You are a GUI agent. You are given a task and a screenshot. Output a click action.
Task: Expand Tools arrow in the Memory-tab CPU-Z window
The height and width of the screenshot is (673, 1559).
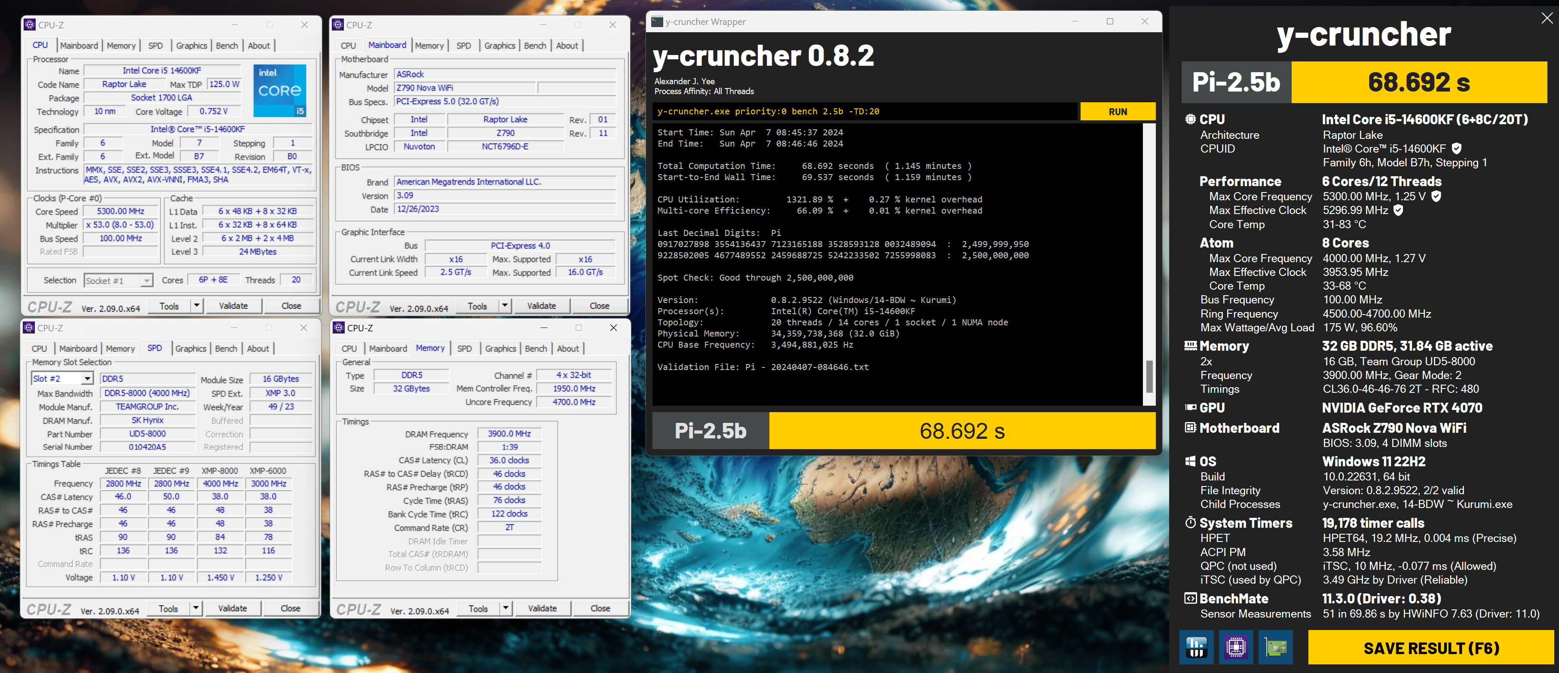pyautogui.click(x=505, y=608)
